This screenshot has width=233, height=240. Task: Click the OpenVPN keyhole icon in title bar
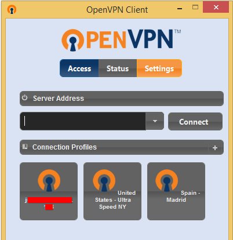(x=12, y=9)
